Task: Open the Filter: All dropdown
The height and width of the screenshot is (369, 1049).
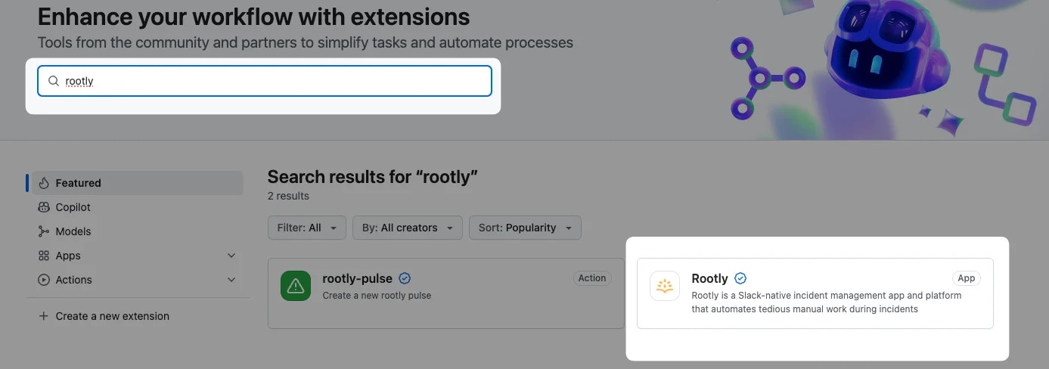Action: point(307,228)
